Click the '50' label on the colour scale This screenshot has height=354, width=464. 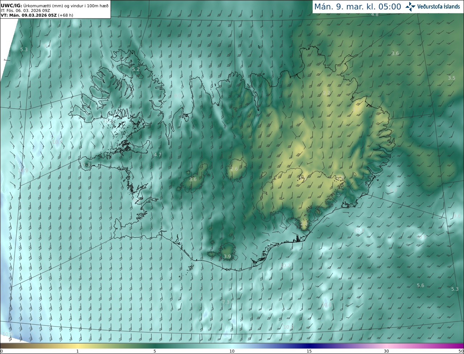tap(461, 351)
